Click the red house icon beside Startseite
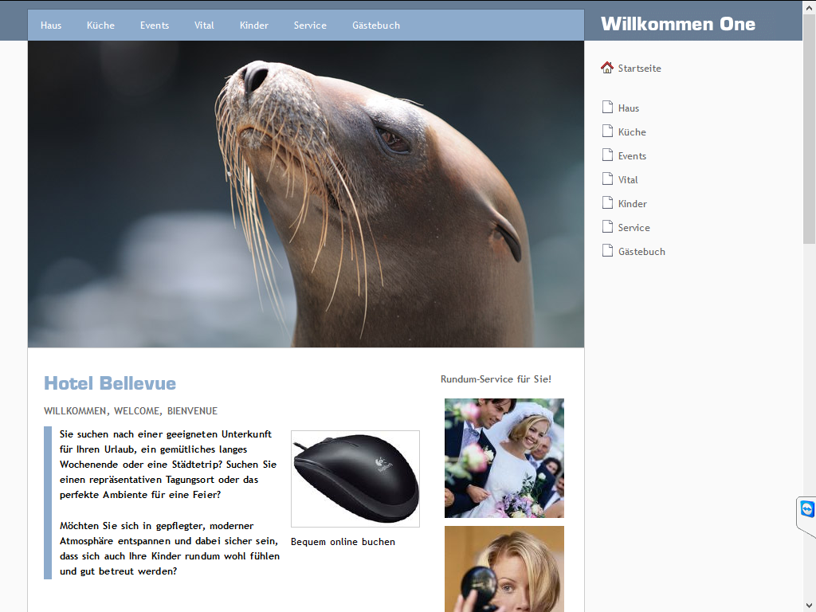The height and width of the screenshot is (612, 816). (606, 68)
